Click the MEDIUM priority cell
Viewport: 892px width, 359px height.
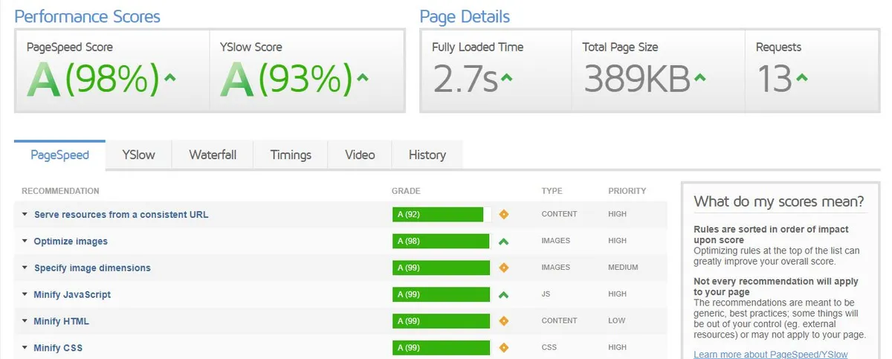coord(623,268)
